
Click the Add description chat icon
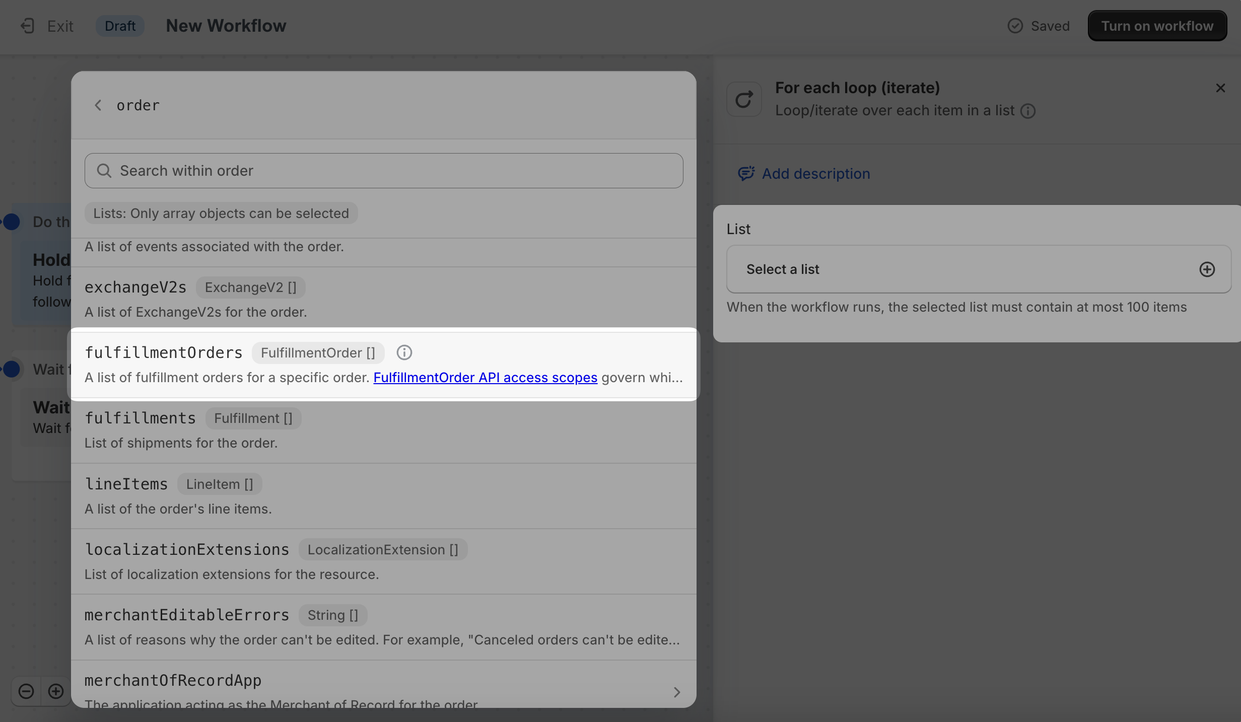[x=746, y=174]
